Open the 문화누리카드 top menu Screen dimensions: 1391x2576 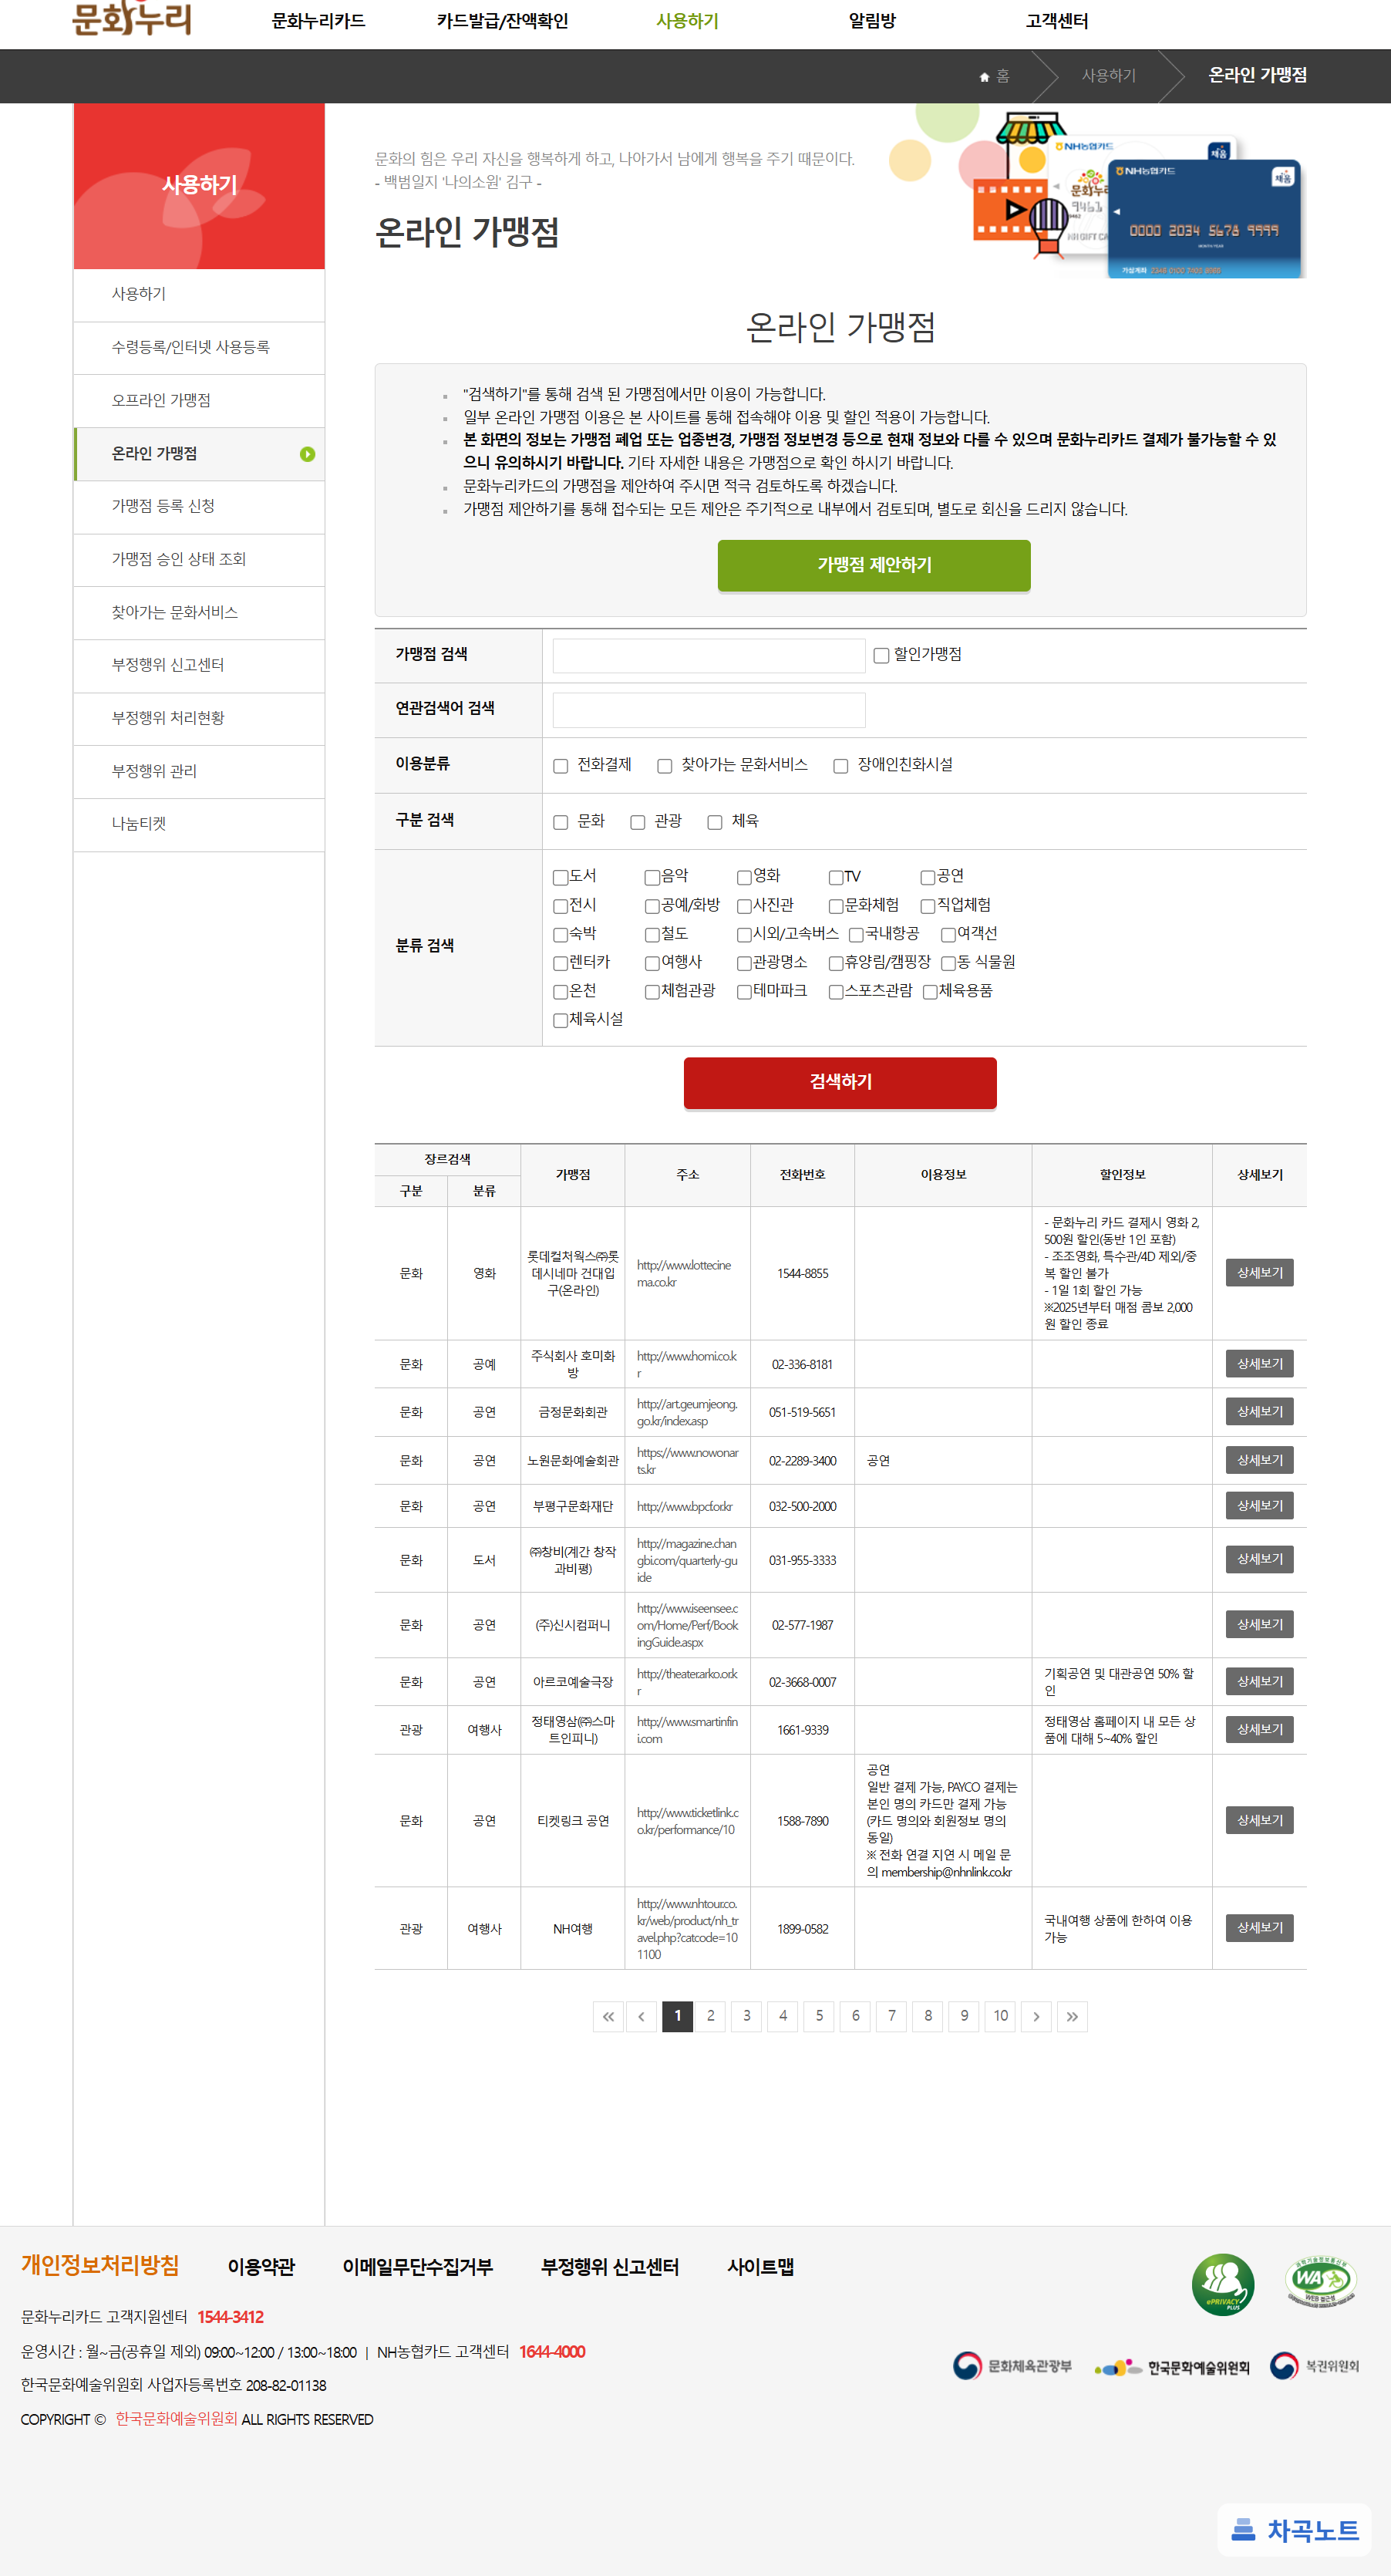318,21
